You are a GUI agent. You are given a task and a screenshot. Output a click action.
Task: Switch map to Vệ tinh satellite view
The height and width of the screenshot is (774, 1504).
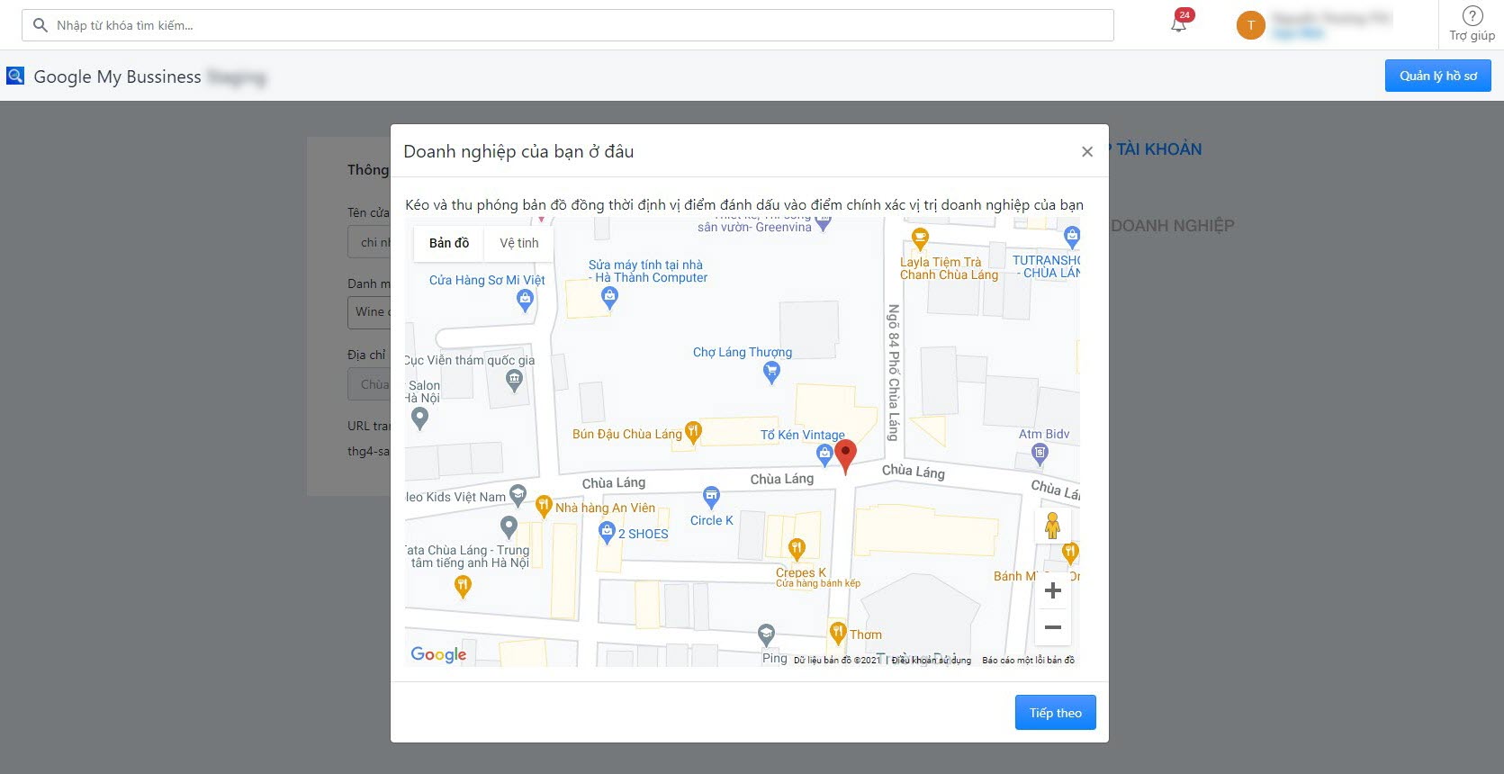tap(519, 243)
